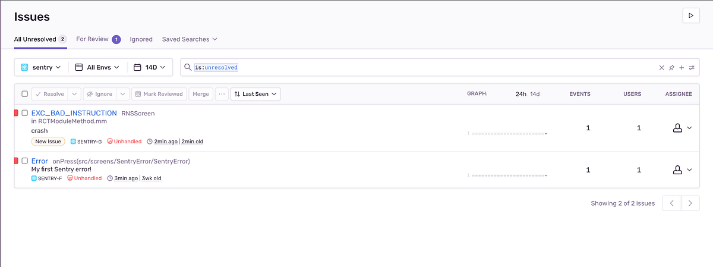Click the clock icon next to 3min ago

tap(110, 178)
